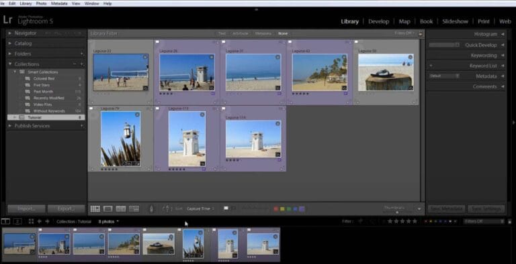This screenshot has height=264, width=516.
Task: Select the Tutorial collection
Action: [46, 117]
